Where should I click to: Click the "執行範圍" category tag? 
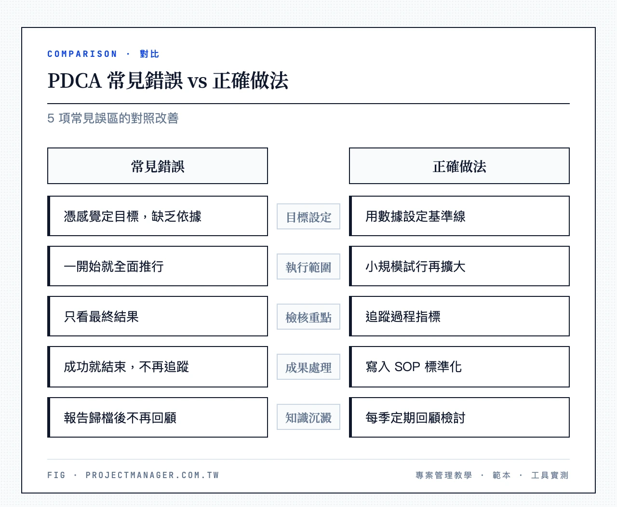[308, 267]
